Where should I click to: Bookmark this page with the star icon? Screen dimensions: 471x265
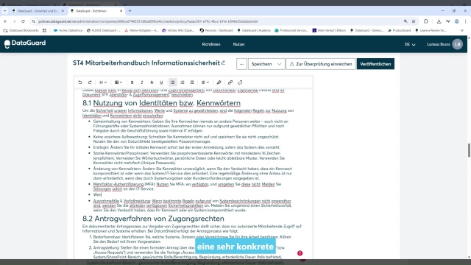point(414,21)
